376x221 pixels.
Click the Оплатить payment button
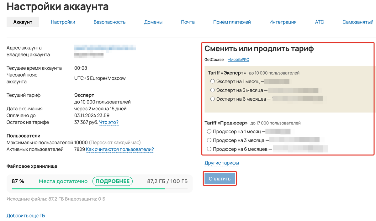[220, 178]
